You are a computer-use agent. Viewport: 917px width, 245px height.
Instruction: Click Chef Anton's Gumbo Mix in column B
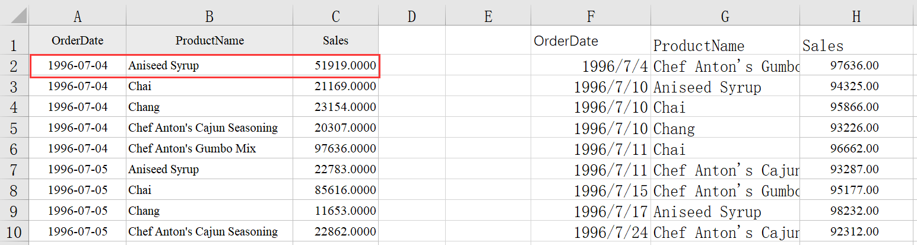[192, 149]
